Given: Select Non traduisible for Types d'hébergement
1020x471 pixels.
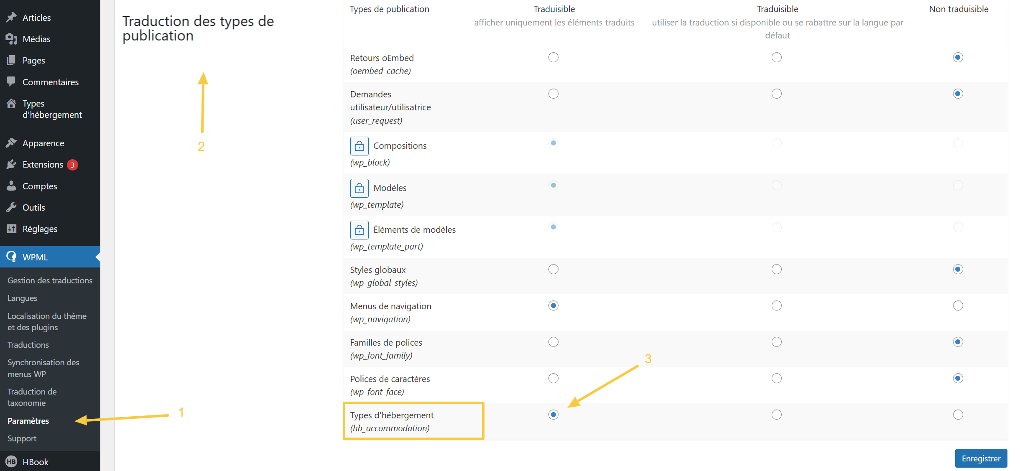Looking at the screenshot, I should (x=958, y=415).
